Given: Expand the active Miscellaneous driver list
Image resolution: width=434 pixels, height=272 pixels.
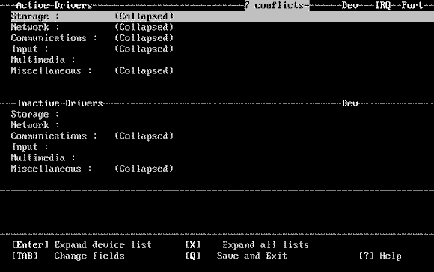Looking at the screenshot, I should point(92,70).
